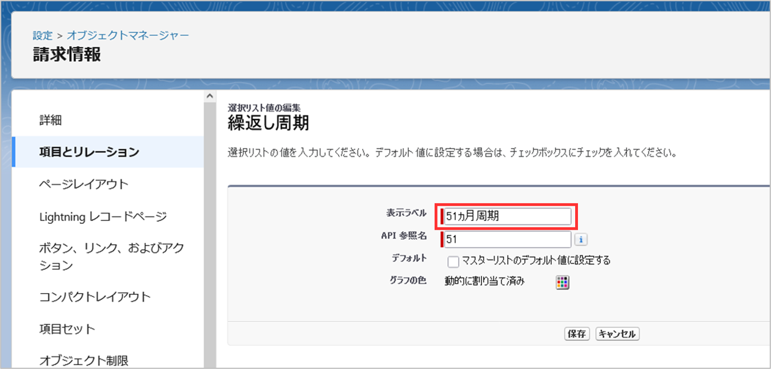The image size is (771, 369).
Task: Click the 動的に割り当て済み graph color text
Action: [484, 281]
